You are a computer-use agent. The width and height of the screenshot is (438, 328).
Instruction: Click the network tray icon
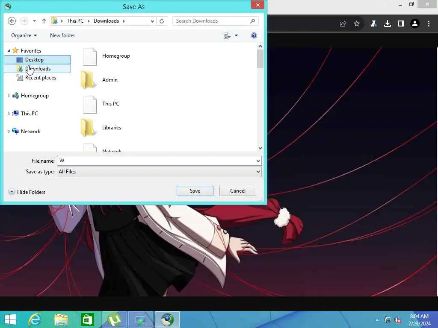coord(388,320)
